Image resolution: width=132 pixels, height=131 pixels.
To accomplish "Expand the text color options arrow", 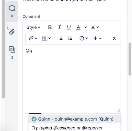I will click(86, 27).
